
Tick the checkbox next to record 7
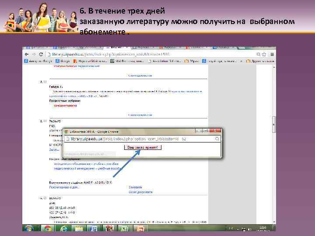click(45, 82)
